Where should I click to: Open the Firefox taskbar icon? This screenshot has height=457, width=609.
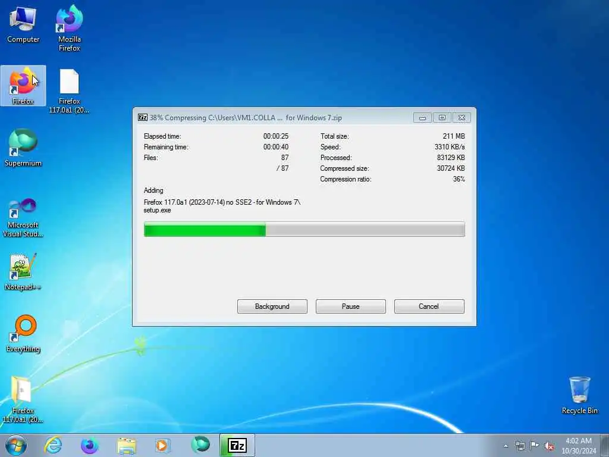90,445
